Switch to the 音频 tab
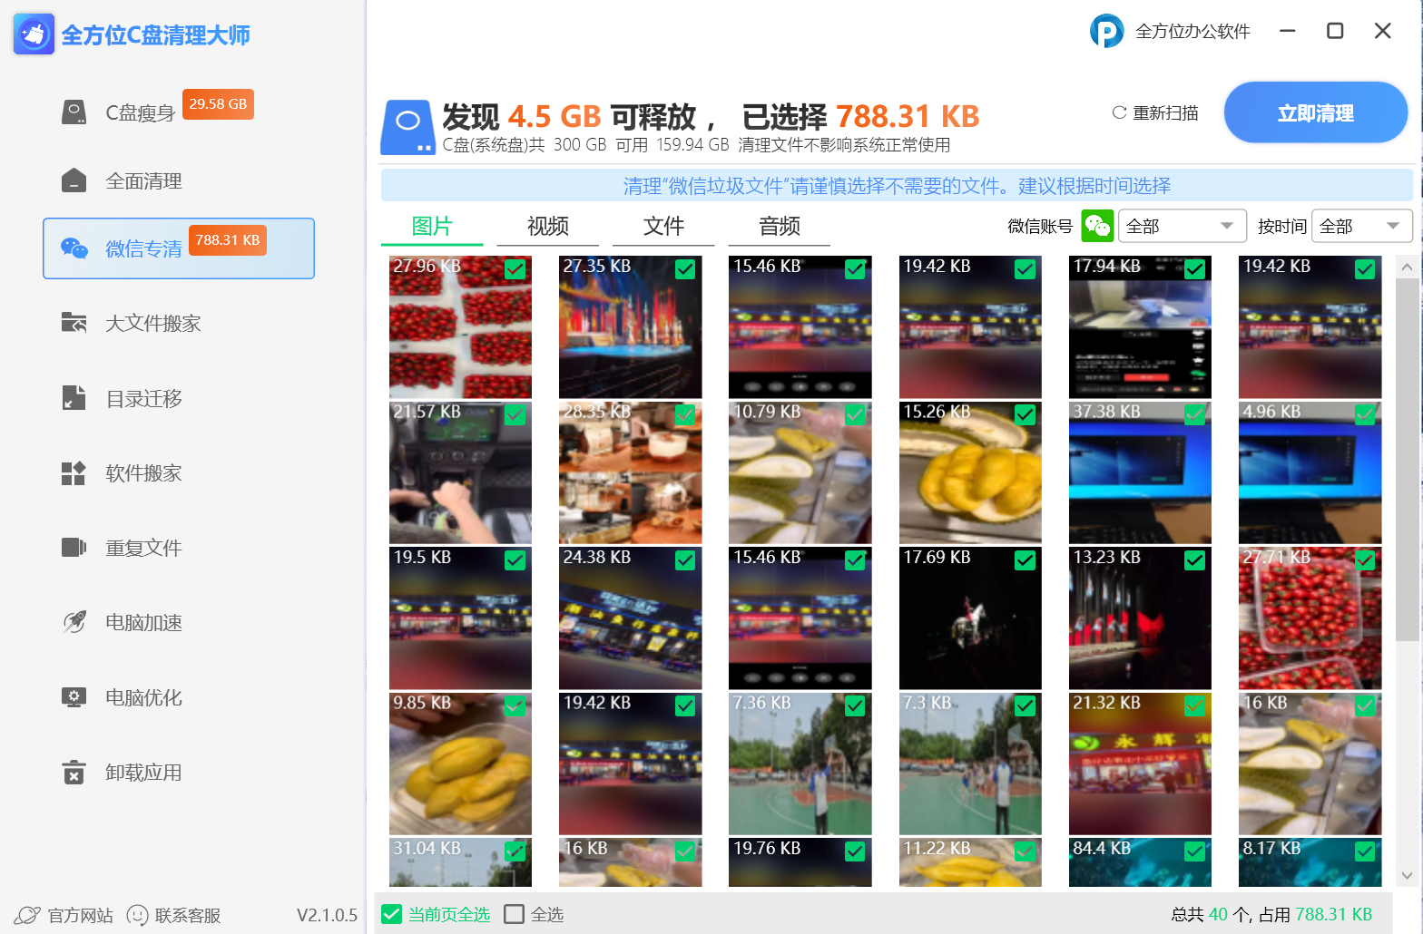The height and width of the screenshot is (934, 1423). (x=779, y=226)
